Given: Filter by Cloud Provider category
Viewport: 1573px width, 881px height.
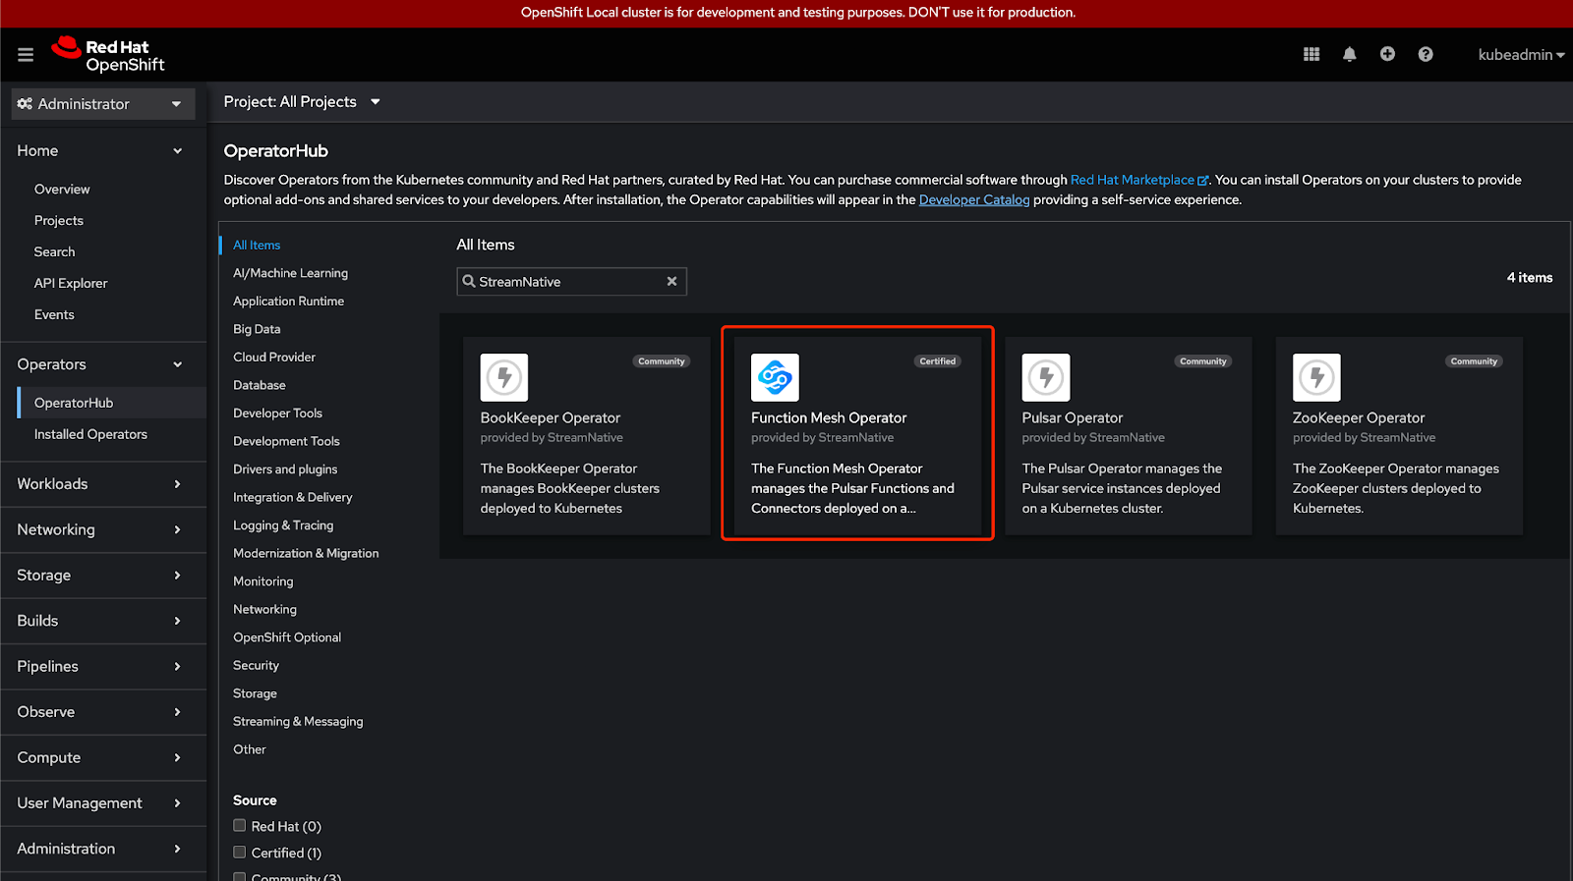Looking at the screenshot, I should click(x=274, y=358).
